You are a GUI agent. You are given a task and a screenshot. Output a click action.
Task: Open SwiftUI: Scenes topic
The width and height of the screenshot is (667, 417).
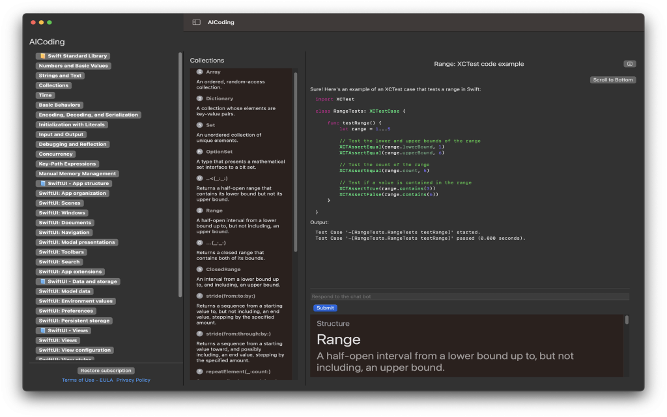[x=59, y=203]
